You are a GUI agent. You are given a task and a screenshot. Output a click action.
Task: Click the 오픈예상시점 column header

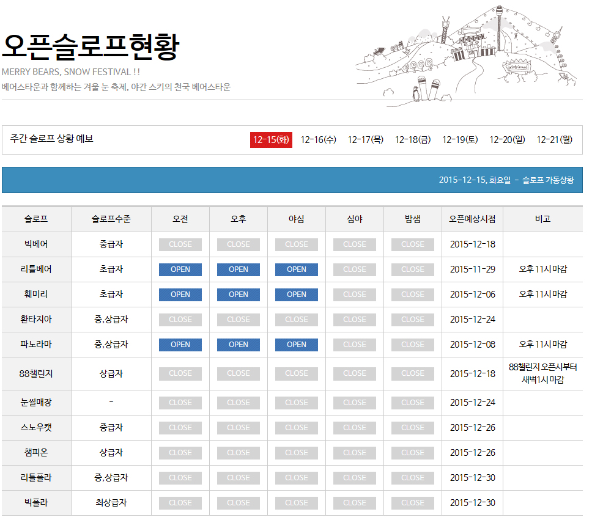(x=472, y=219)
